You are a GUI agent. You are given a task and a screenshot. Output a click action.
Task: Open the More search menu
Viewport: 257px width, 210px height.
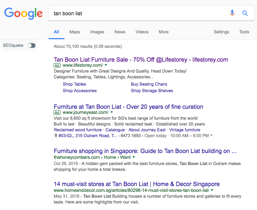[164, 32]
